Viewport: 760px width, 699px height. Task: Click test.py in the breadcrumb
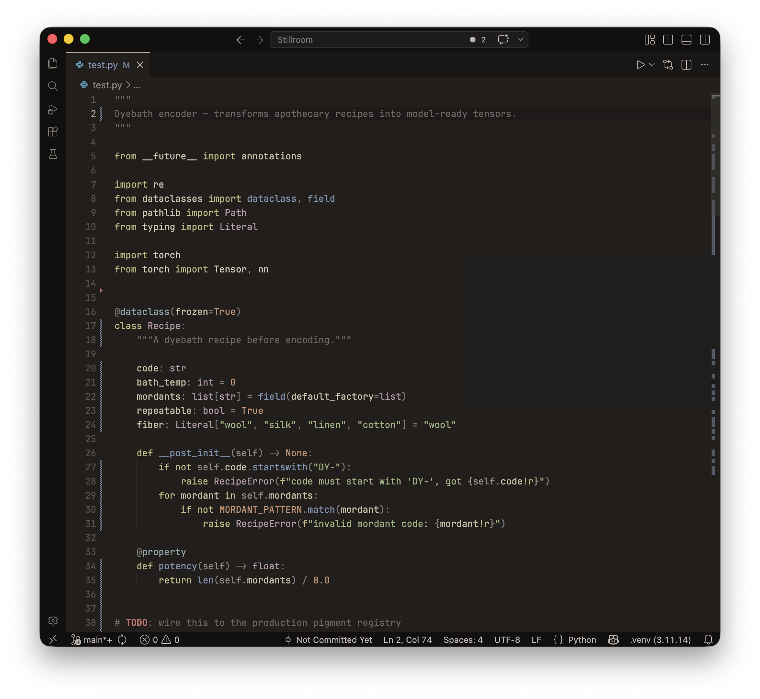click(x=107, y=86)
